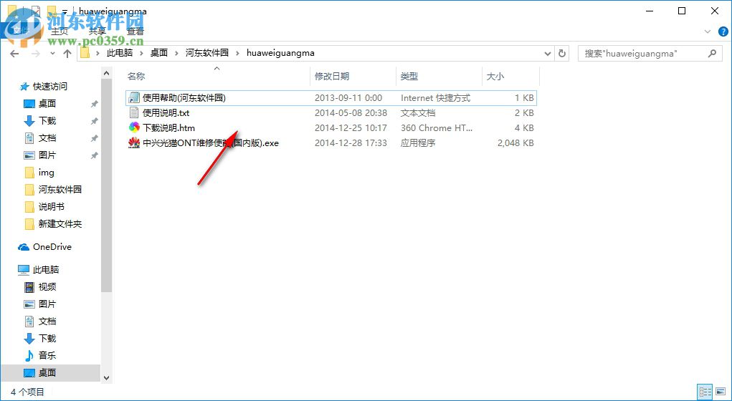Image resolution: width=732 pixels, height=401 pixels.
Task: Open 视频 under 此电脑
Action: (x=47, y=286)
